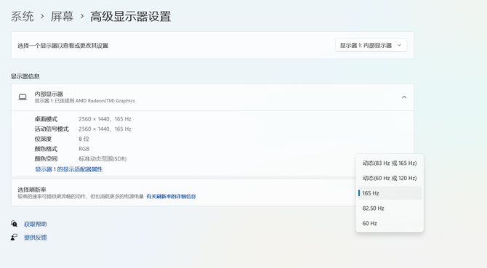
Task: Click the 颜色格式 label
Action: [x=46, y=149]
